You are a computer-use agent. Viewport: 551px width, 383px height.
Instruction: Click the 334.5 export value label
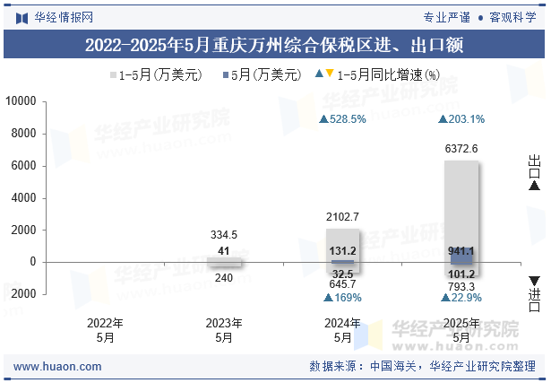click(224, 235)
